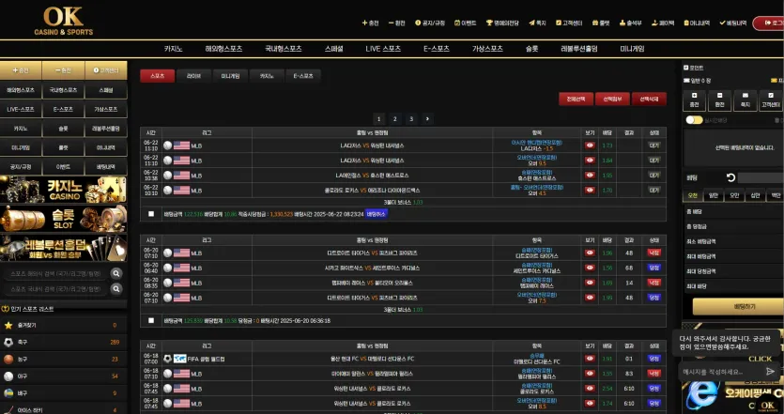Focus the 스포츠 해외식 검색 search field
The width and height of the screenshot is (784, 414).
point(56,273)
